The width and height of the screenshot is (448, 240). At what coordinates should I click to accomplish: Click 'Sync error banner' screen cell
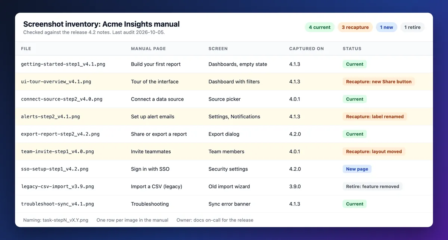pyautogui.click(x=230, y=204)
